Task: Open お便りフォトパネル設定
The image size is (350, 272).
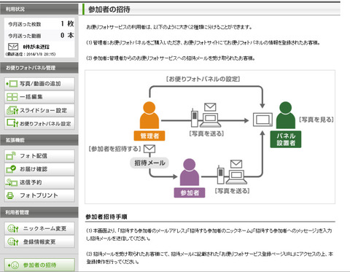Action: (39, 123)
